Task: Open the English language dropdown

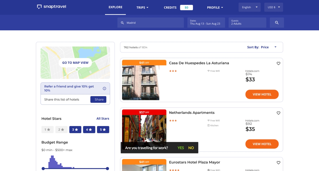Action: pos(250,7)
